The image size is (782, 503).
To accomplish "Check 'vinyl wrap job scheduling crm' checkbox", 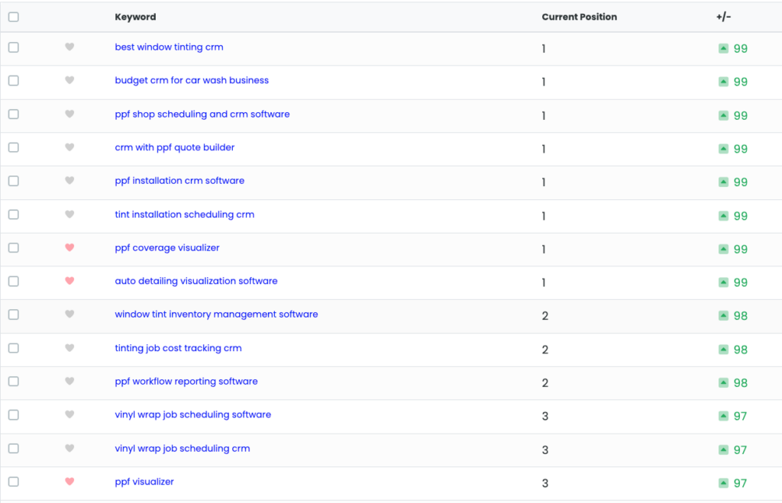I will (14, 449).
